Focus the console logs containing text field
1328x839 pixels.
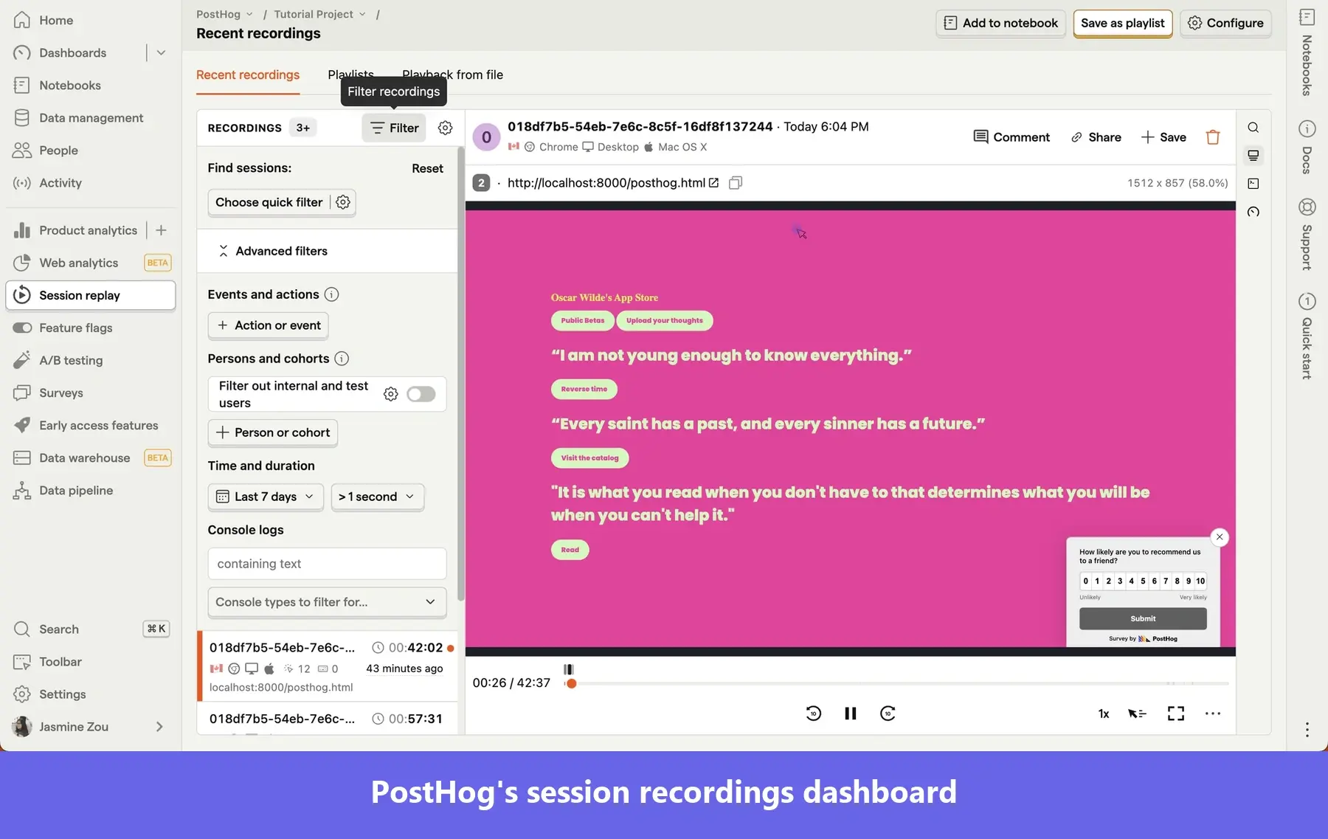click(327, 564)
